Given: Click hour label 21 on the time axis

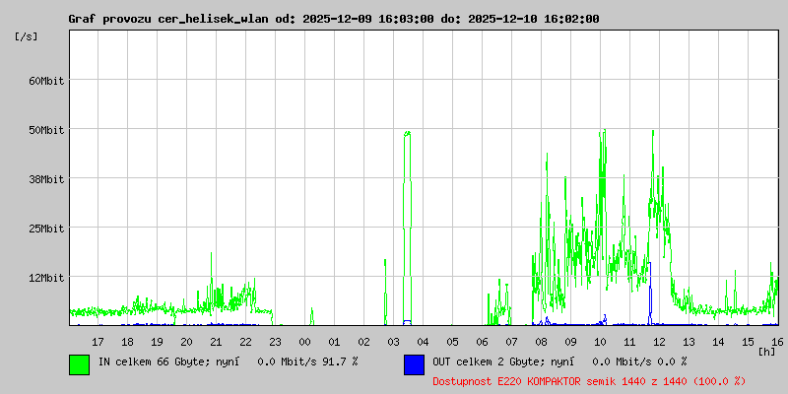Looking at the screenshot, I should (x=216, y=342).
